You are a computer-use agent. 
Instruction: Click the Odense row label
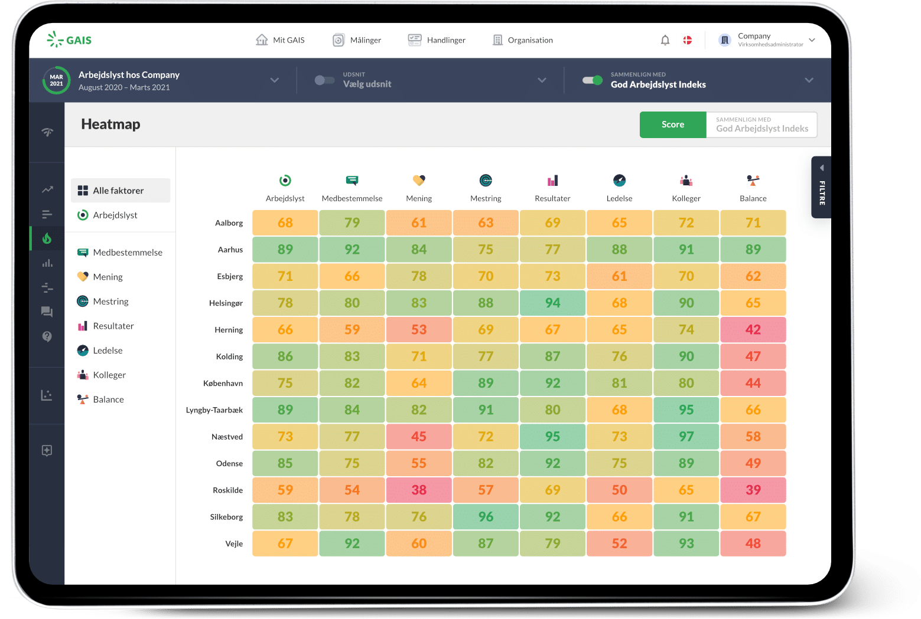(x=229, y=463)
